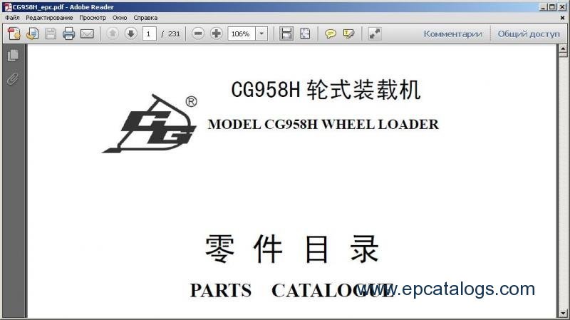Click the Adobe Reader title bar icon
The height and width of the screenshot is (320, 570).
pos(7,7)
